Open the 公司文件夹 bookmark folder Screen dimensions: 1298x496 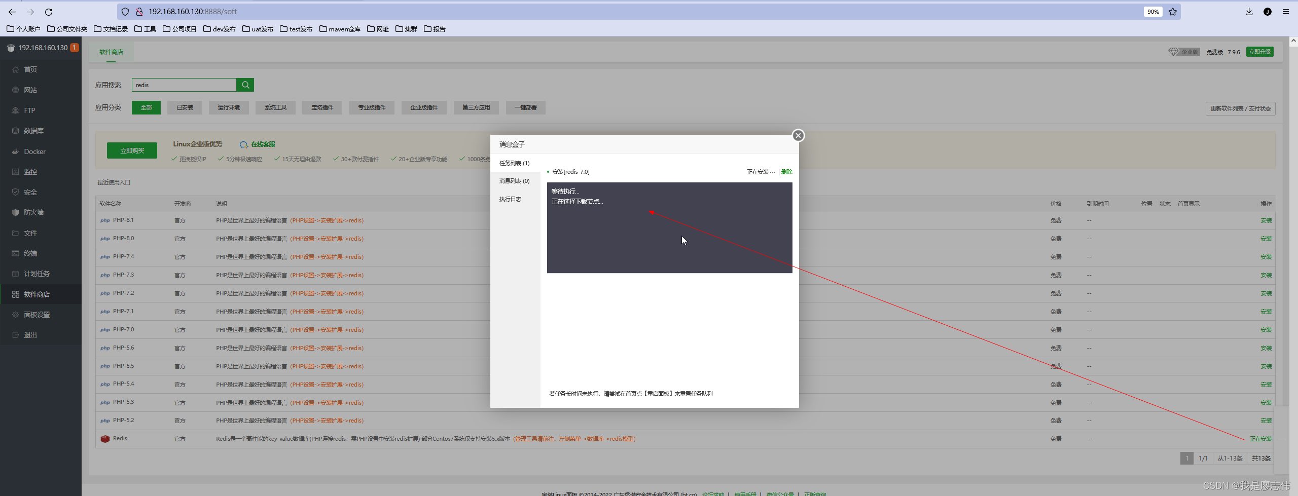coord(67,29)
